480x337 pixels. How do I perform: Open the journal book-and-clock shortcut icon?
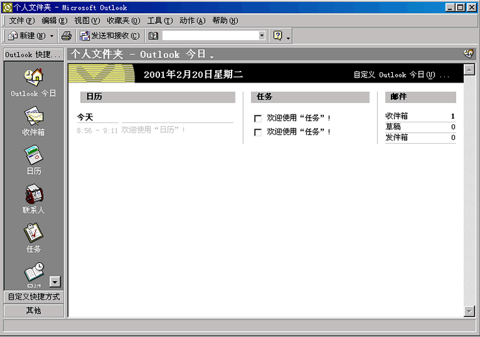point(34,272)
